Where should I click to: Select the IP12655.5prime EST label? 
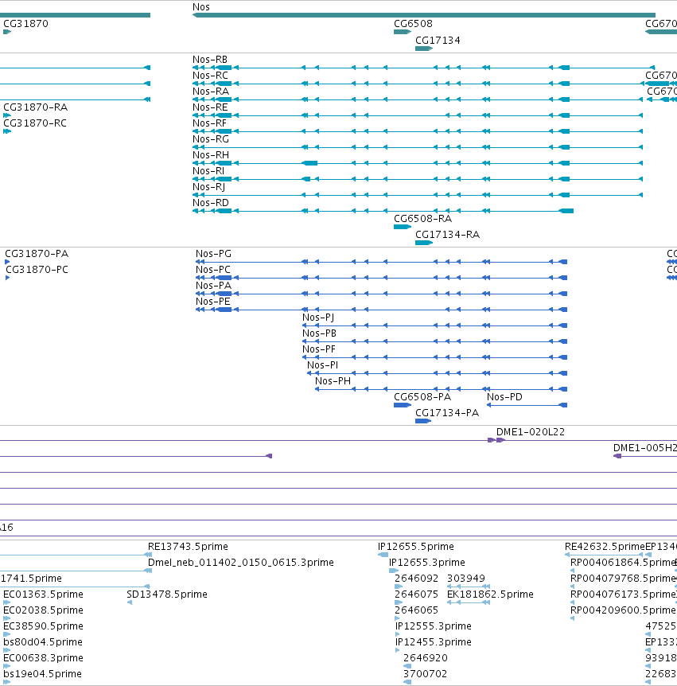(415, 547)
